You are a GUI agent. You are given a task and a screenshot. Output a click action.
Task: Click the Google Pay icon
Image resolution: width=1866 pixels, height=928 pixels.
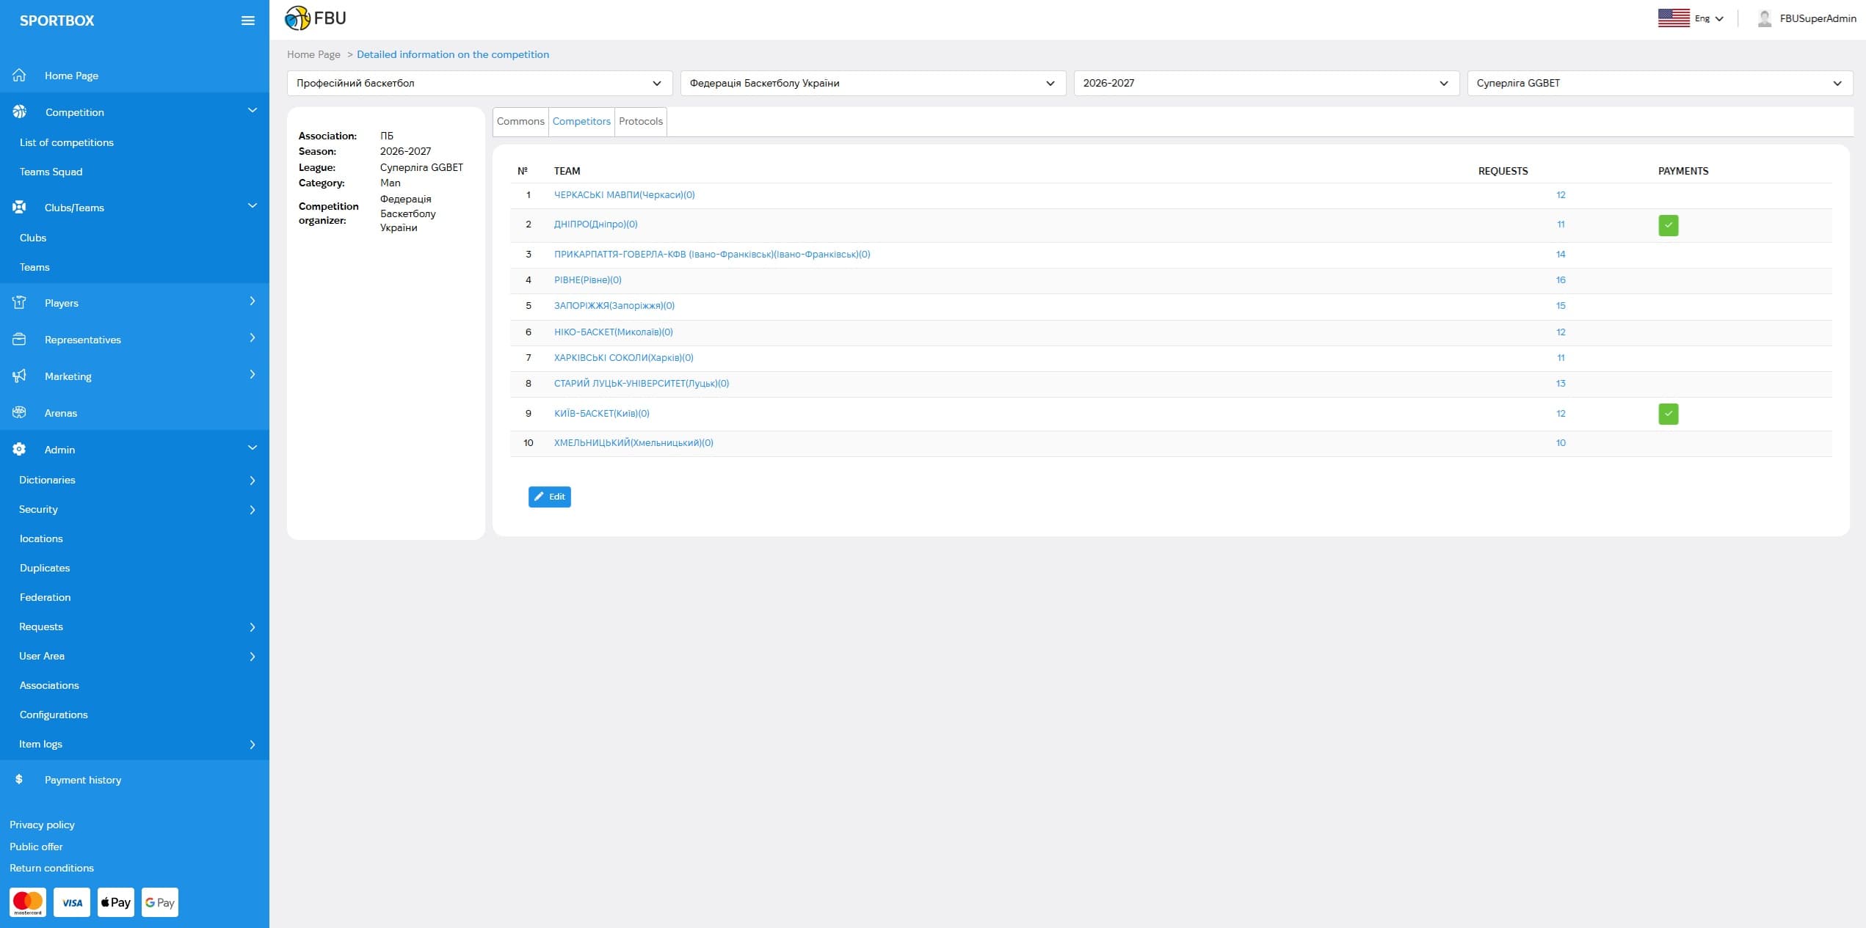point(160,902)
